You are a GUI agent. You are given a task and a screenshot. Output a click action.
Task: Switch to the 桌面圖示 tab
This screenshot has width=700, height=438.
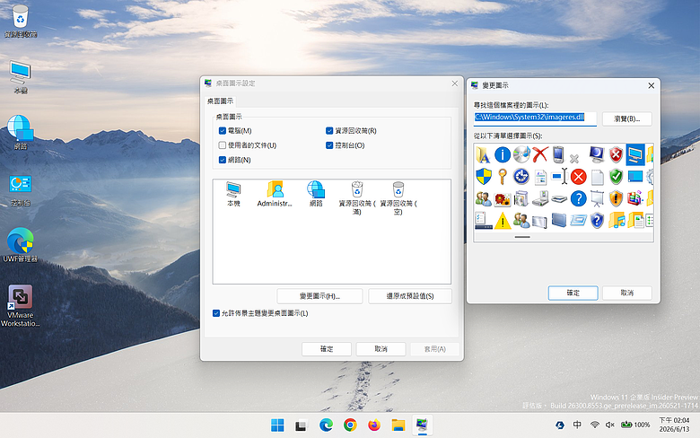[x=220, y=101]
